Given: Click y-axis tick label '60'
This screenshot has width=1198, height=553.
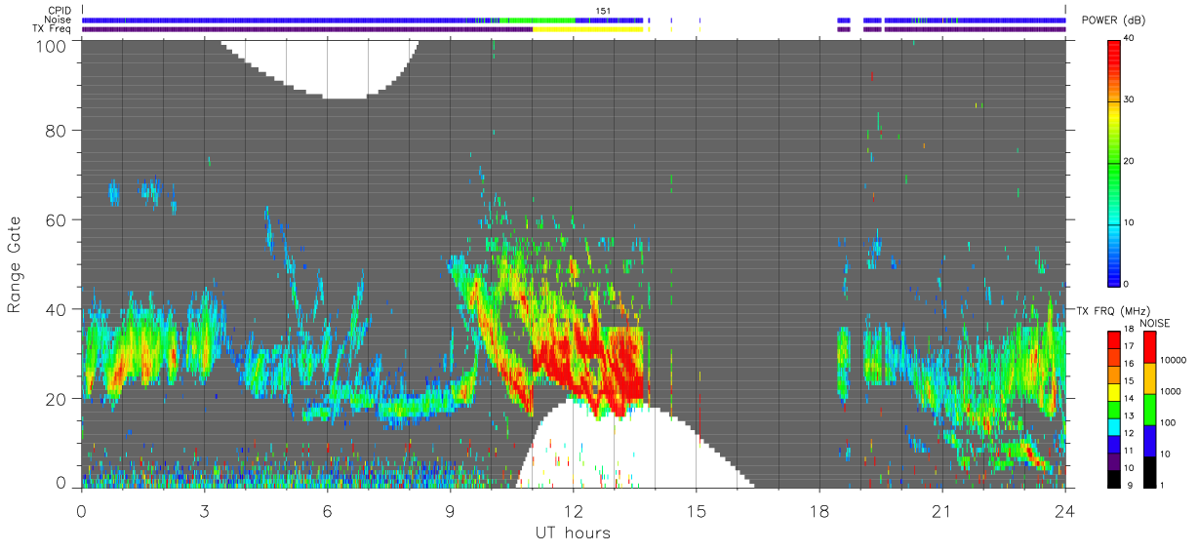Looking at the screenshot, I should click(x=56, y=219).
